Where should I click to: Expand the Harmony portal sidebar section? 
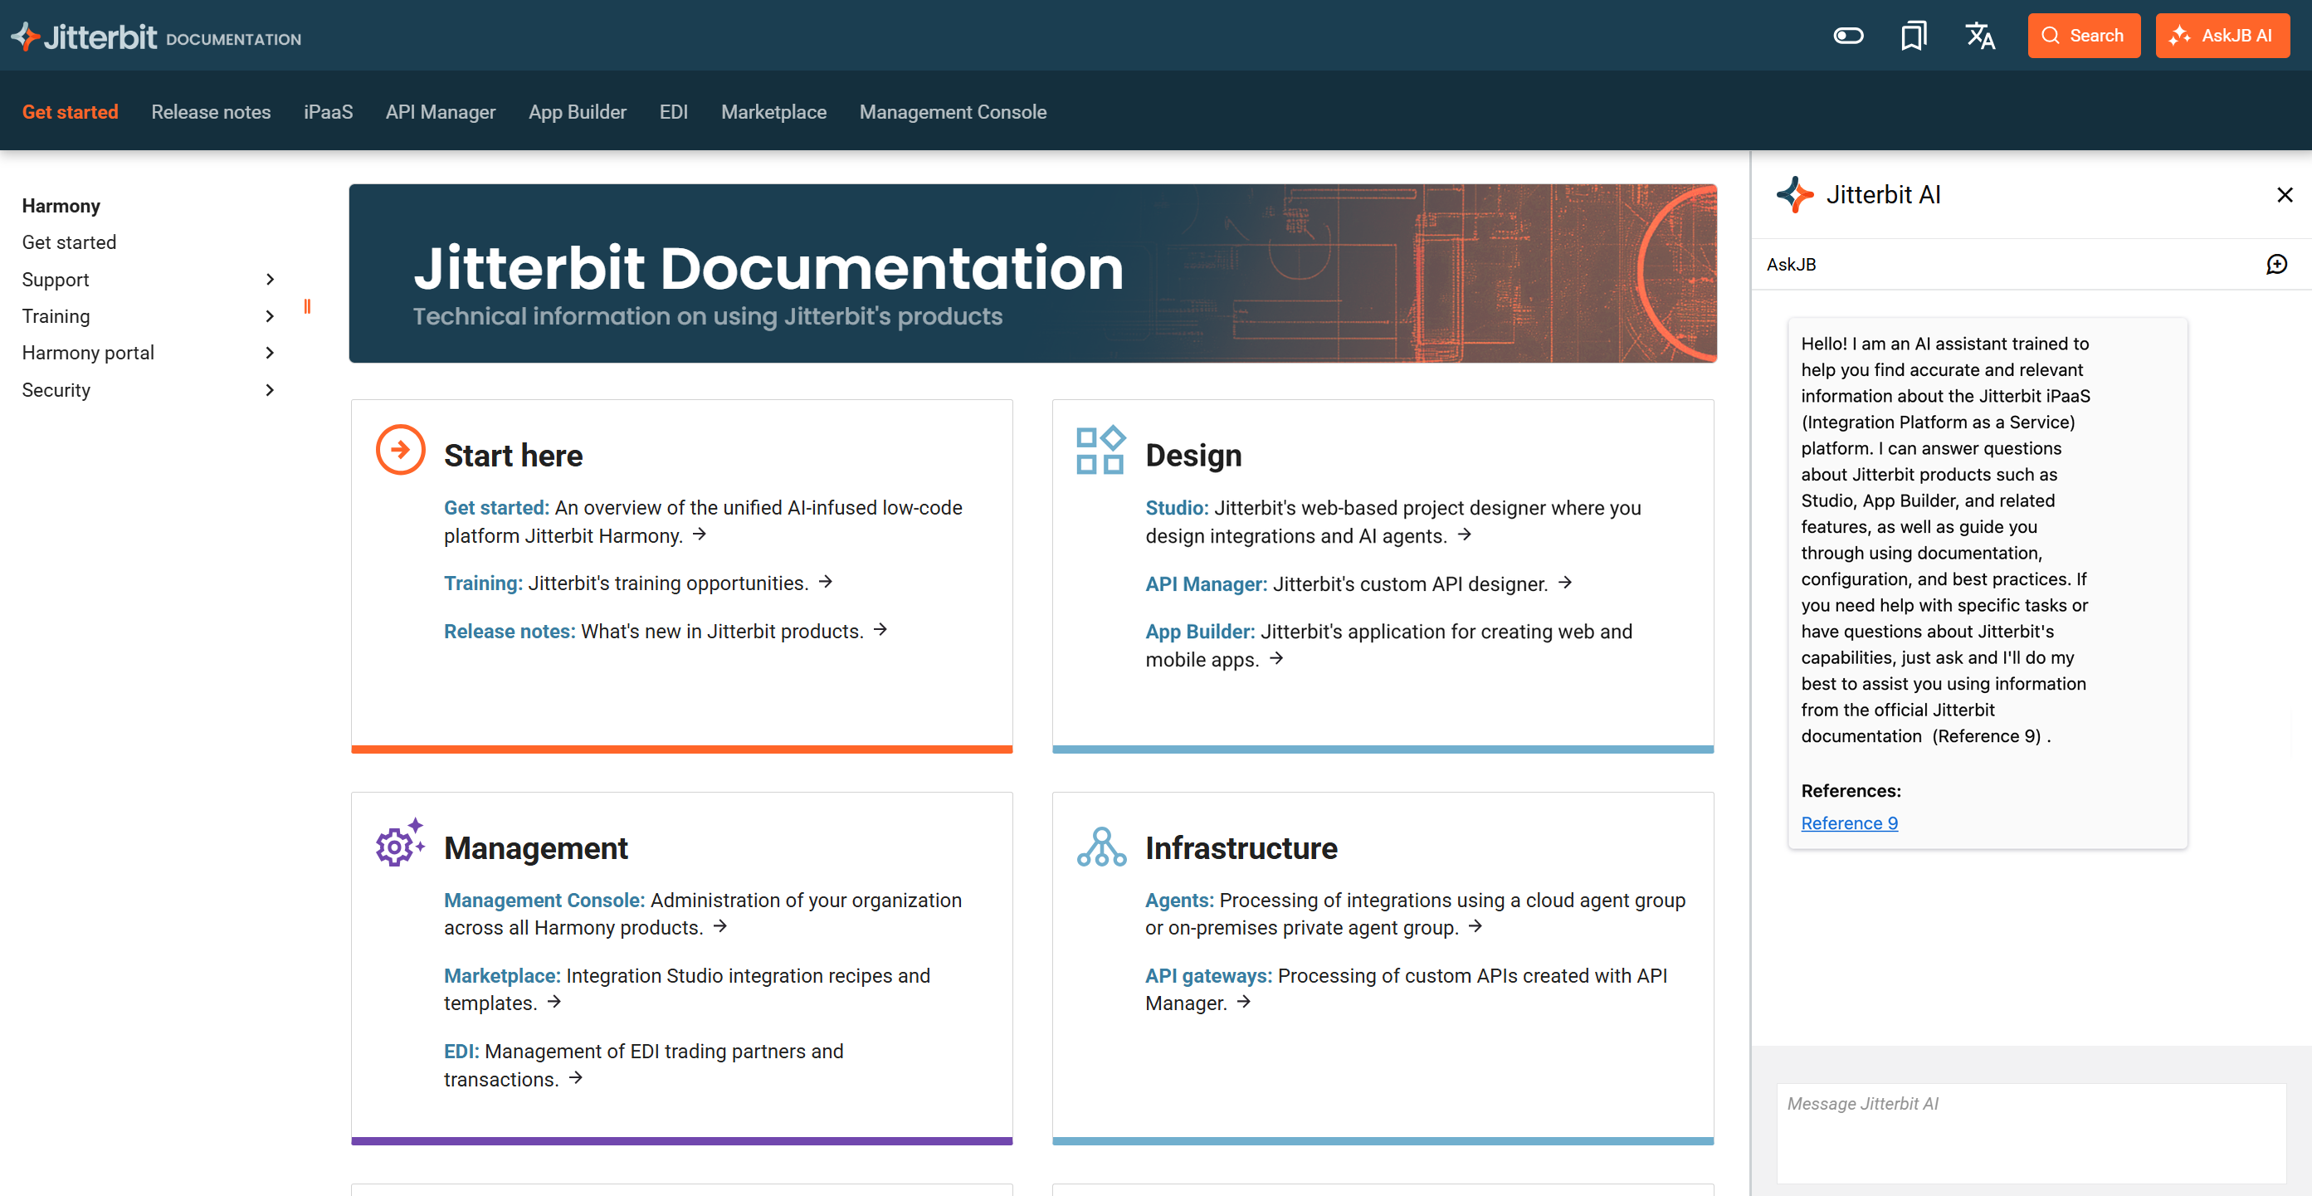tap(269, 353)
